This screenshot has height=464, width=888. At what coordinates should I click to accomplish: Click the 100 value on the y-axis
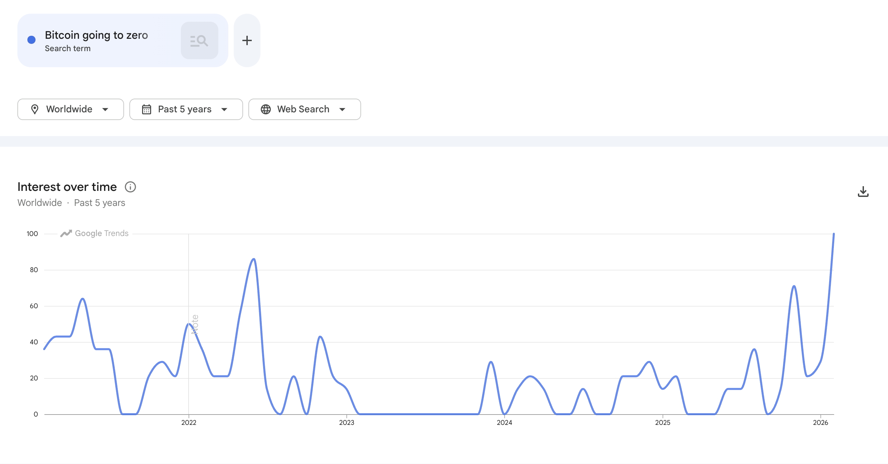[x=32, y=233]
